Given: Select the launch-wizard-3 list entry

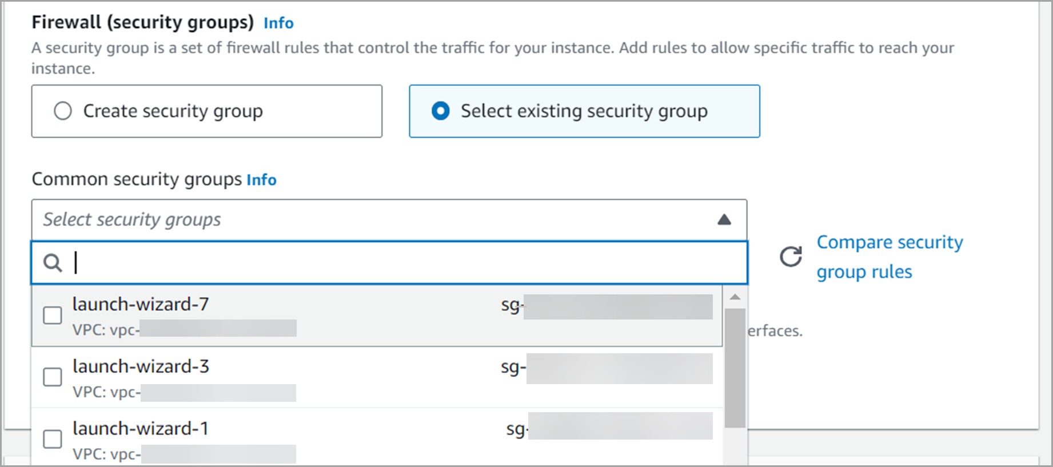Looking at the screenshot, I should 377,377.
